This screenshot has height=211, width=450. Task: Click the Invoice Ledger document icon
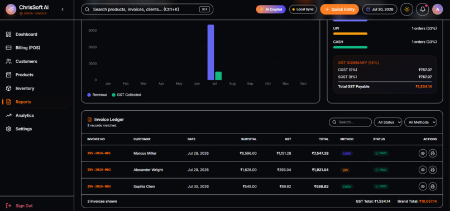[89, 120]
